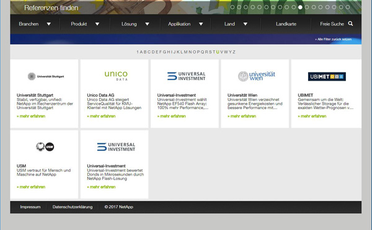
Task: Open the Impressum footer link
Action: pos(30,207)
